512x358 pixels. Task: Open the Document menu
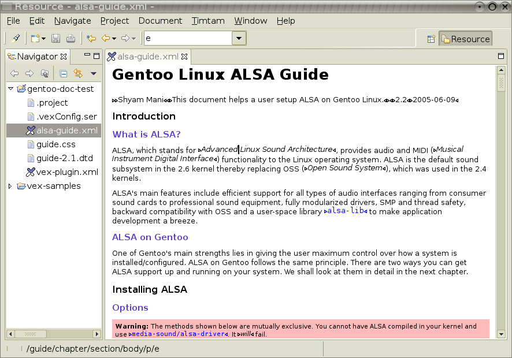(160, 21)
